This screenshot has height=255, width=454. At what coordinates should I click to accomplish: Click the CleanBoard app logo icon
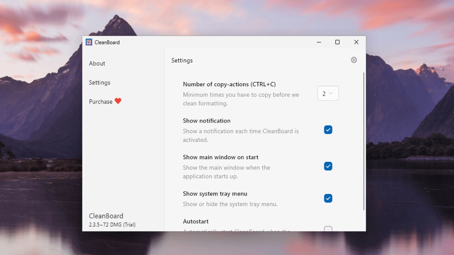[89, 42]
